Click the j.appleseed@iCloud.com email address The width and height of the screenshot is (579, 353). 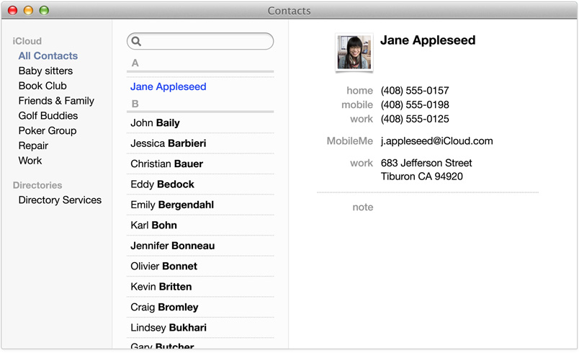436,141
